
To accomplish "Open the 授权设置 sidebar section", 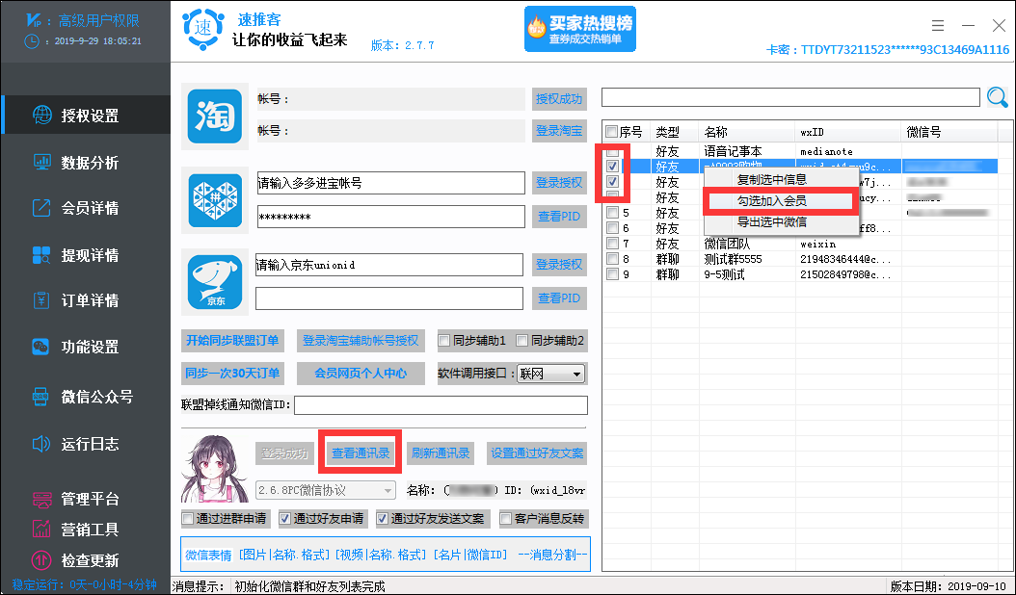I will click(x=85, y=116).
